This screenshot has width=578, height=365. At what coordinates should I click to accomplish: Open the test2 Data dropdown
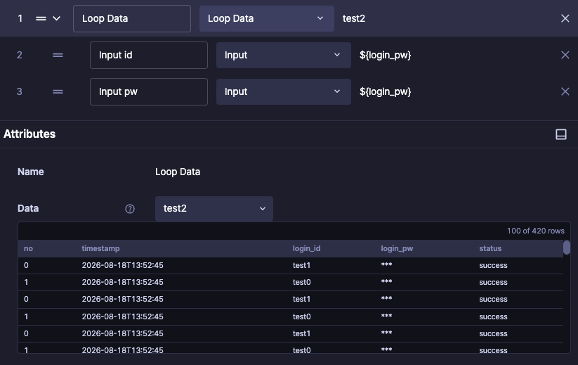(x=214, y=208)
